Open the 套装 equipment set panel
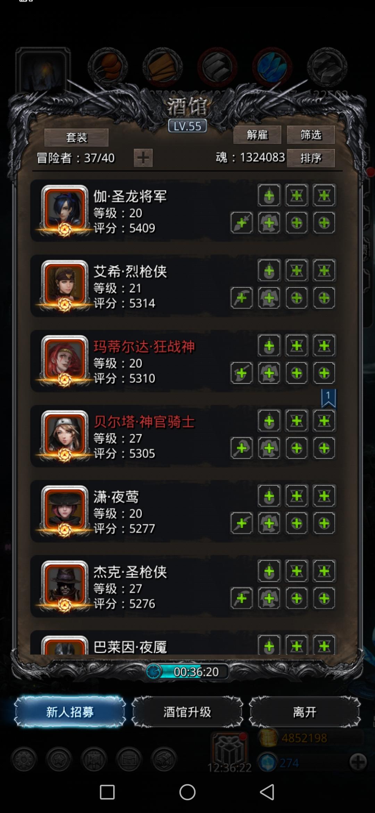The height and width of the screenshot is (813, 375). [x=76, y=138]
